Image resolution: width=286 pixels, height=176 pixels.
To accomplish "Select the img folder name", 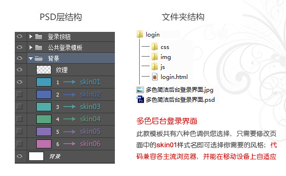I will [165, 57].
